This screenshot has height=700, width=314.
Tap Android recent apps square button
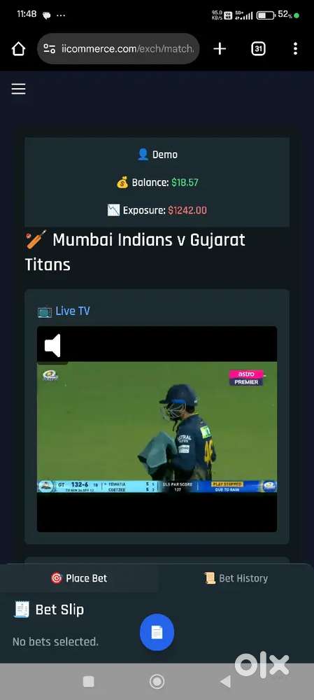(x=88, y=681)
